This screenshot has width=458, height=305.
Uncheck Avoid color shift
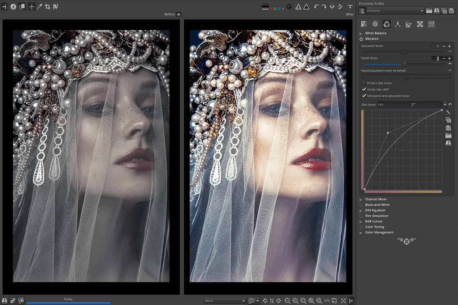click(364, 89)
